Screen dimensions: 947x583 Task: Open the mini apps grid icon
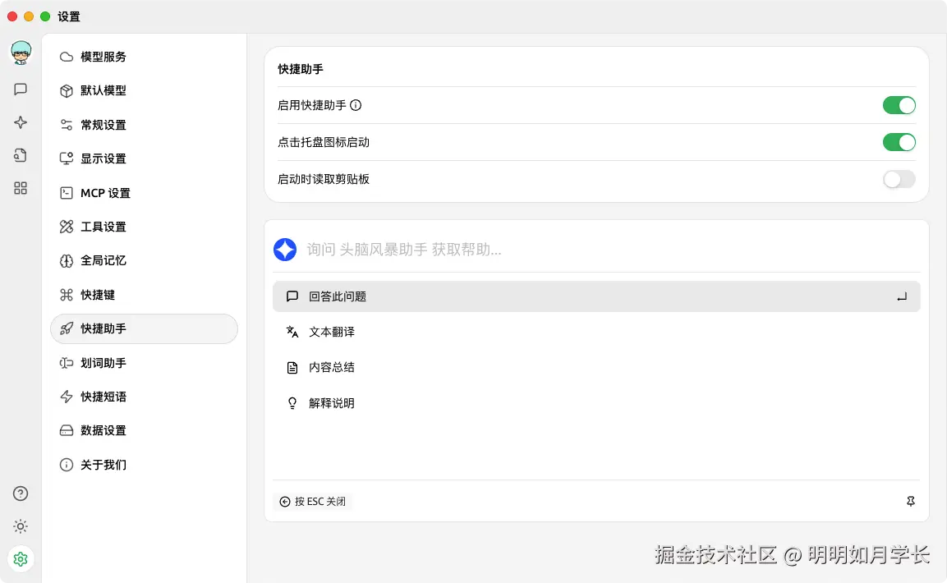click(21, 188)
